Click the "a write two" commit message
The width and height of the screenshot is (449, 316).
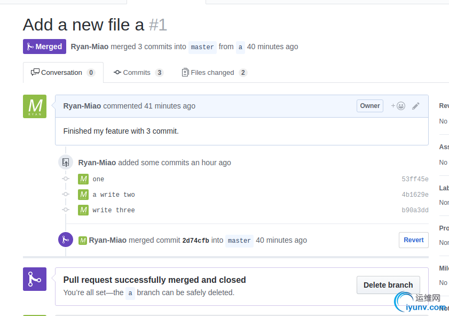click(114, 195)
